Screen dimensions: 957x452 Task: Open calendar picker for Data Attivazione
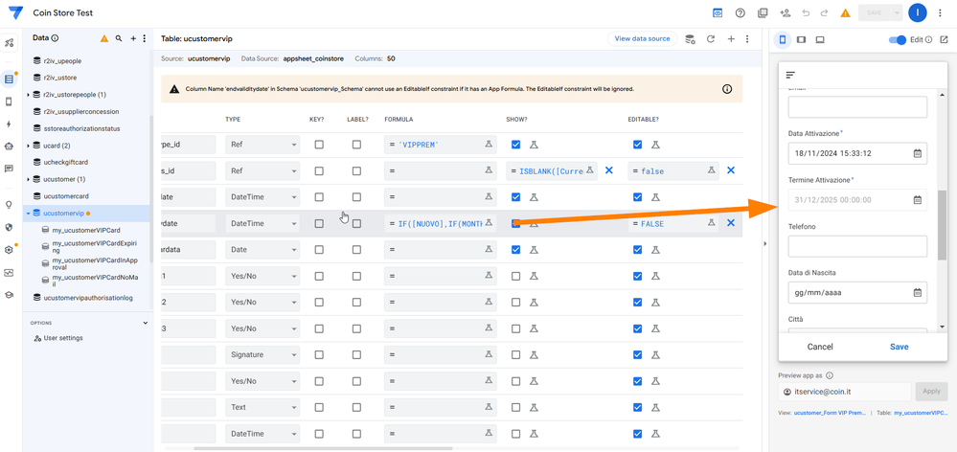[x=917, y=153]
